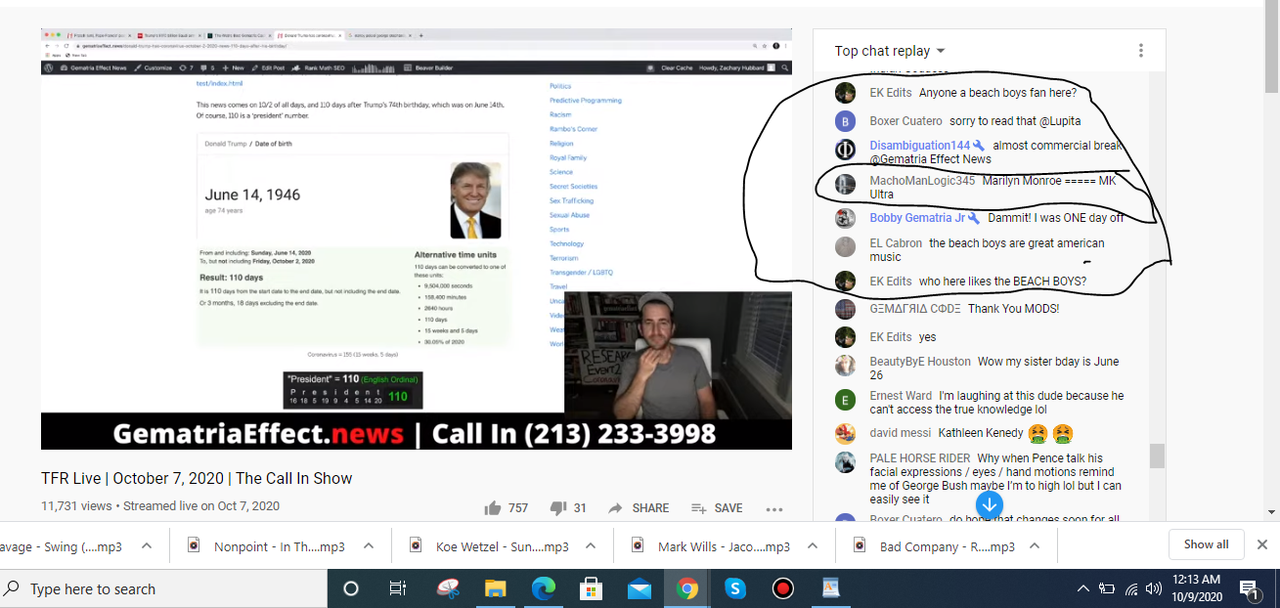Image resolution: width=1280 pixels, height=608 pixels.
Task: Open Wi-Fi network settings in system tray
Action: pos(1131,588)
